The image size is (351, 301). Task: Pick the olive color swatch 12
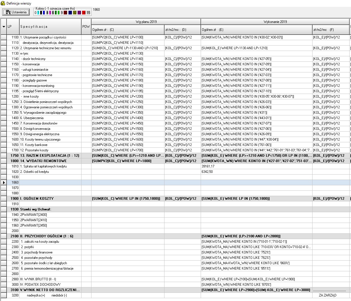(x=75, y=13)
